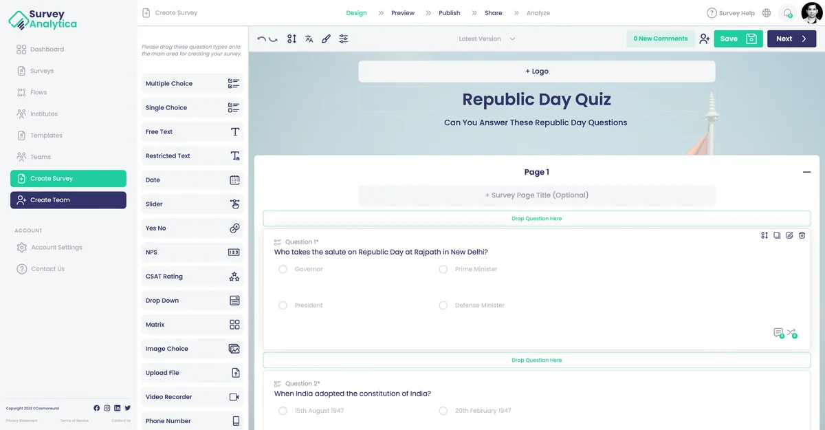Switch to the Preview step
825x430 pixels.
pos(402,13)
